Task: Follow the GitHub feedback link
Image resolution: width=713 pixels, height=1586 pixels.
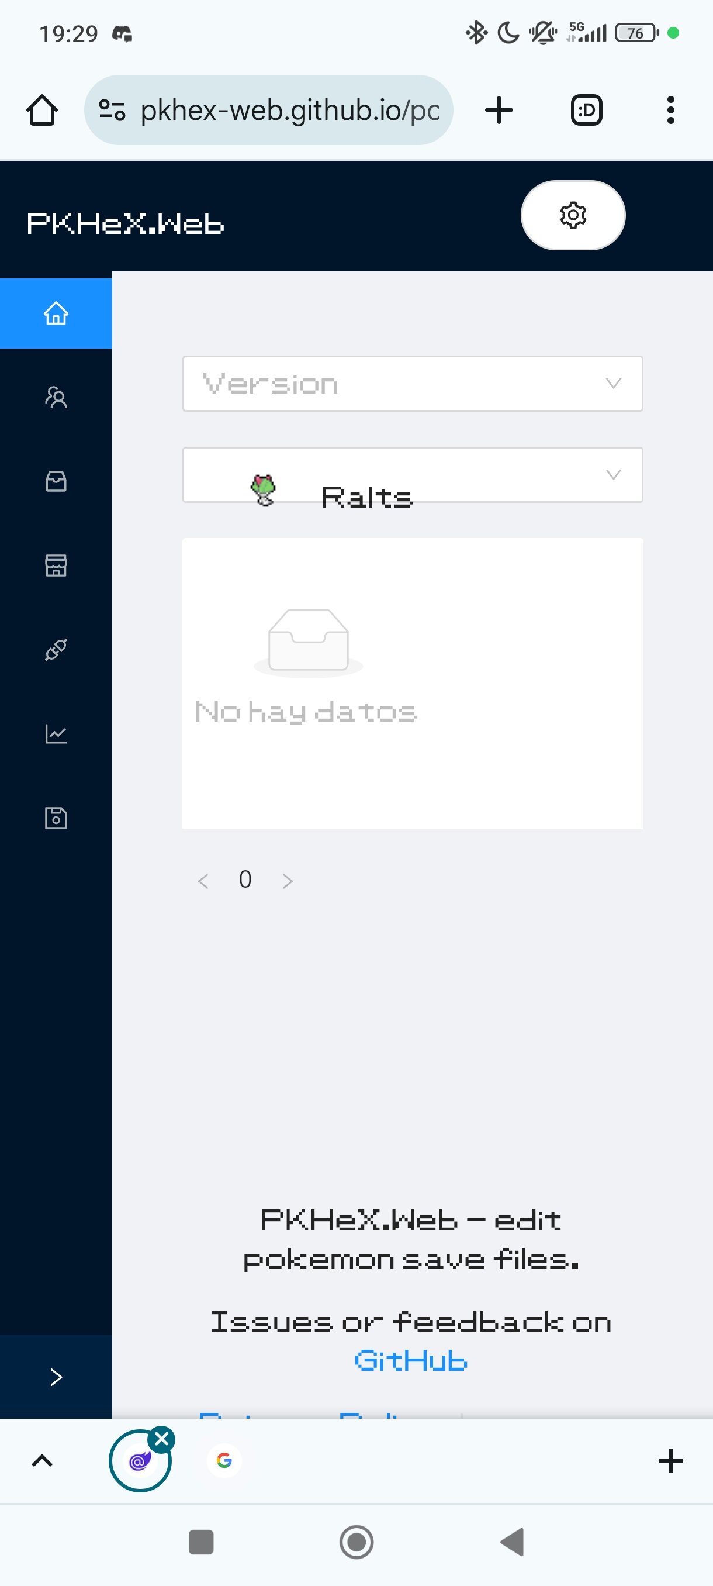Action: point(411,1361)
